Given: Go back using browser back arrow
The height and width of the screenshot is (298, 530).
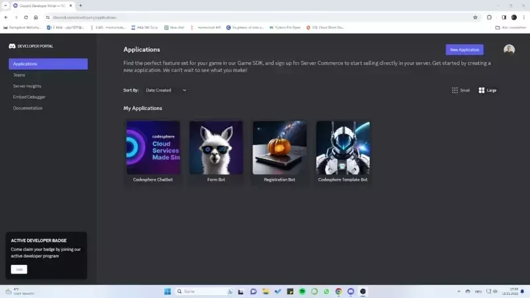Looking at the screenshot, I should point(6,17).
